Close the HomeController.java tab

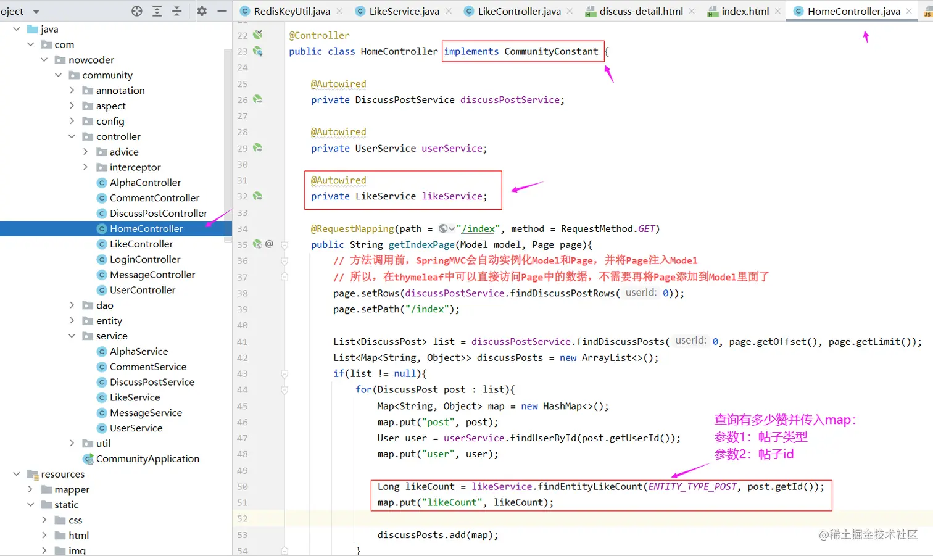pos(909,11)
